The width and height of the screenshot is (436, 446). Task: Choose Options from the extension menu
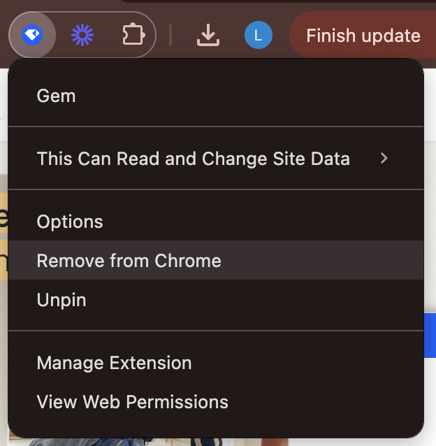click(x=216, y=222)
